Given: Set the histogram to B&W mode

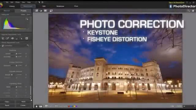Looking at the screenshot, I should coord(28,14).
